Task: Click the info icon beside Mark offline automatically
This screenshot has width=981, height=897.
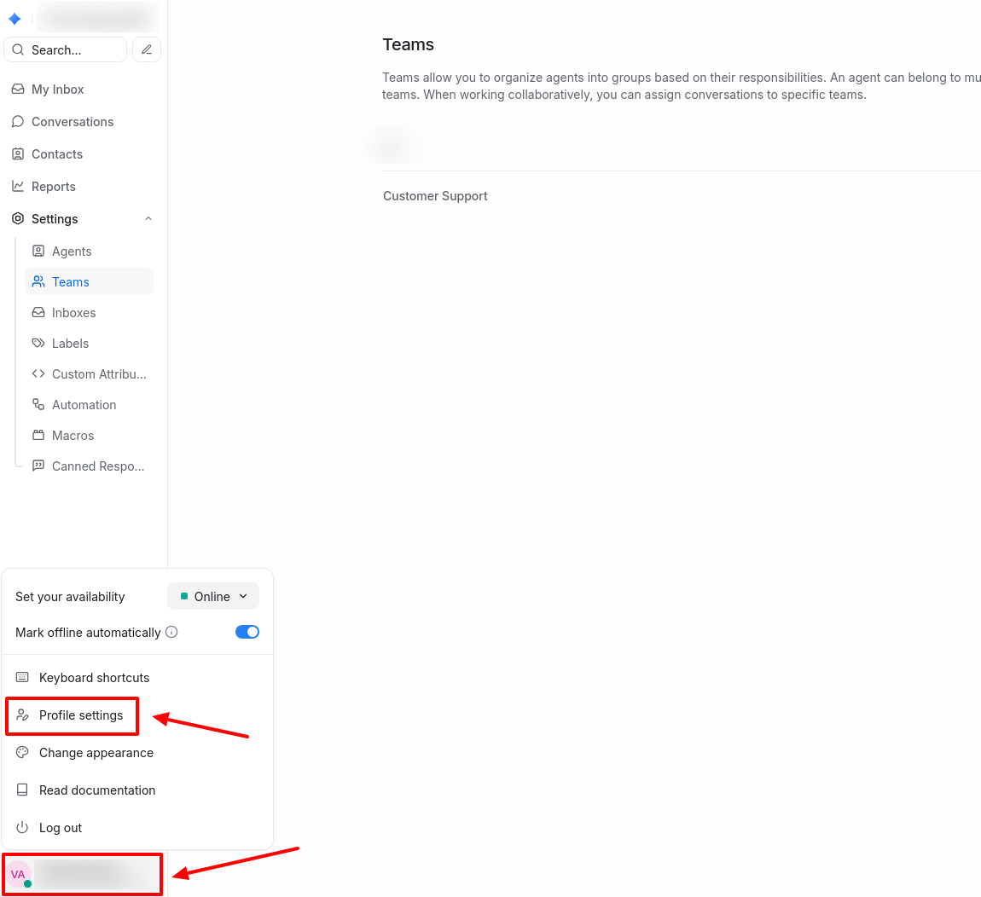Action: click(171, 632)
